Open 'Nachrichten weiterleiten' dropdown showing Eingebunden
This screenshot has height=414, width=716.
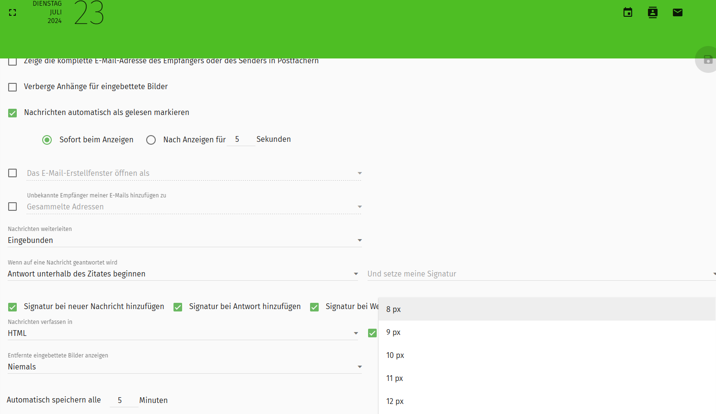point(185,241)
